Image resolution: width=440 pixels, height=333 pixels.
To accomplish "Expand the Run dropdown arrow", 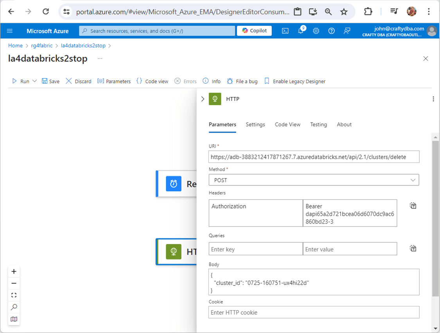I will click(x=34, y=81).
